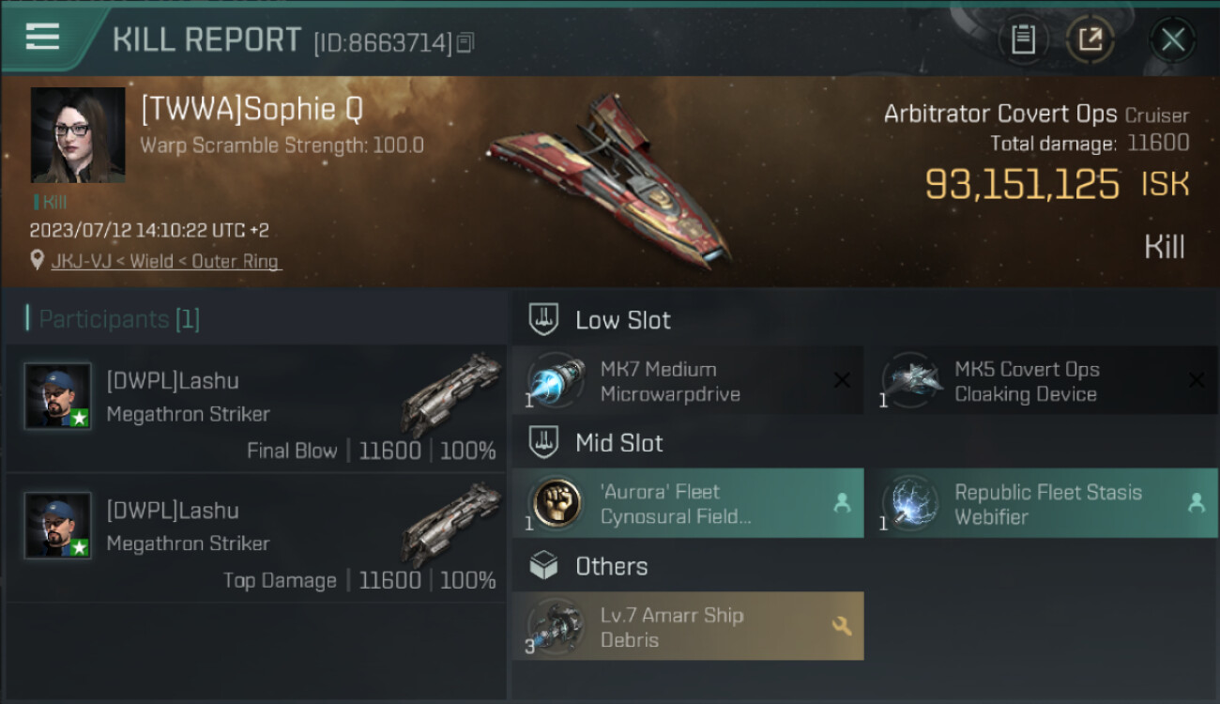Copy the kill report ID icon

pyautogui.click(x=465, y=42)
